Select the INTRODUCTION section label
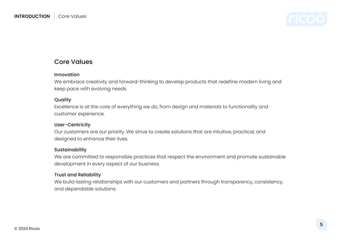This screenshot has width=340, height=240. 32,16
